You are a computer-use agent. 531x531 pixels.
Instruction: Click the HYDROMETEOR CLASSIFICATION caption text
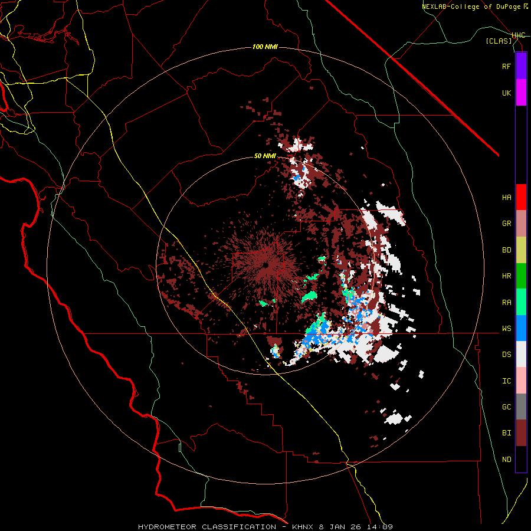coord(207,527)
